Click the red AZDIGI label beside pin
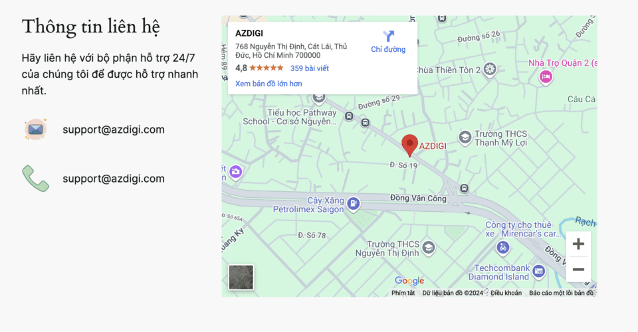This screenshot has width=638, height=332. (x=433, y=146)
